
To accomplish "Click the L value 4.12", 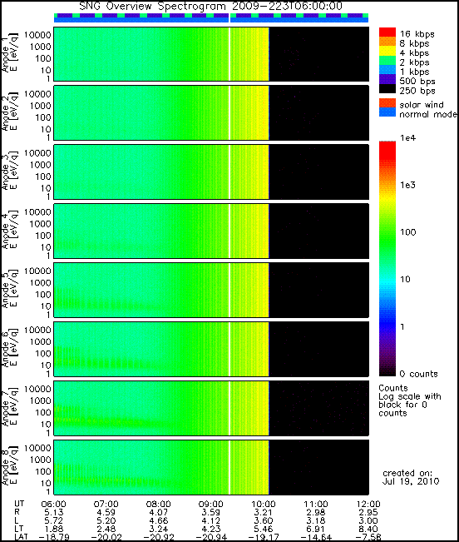I will coord(211,521).
